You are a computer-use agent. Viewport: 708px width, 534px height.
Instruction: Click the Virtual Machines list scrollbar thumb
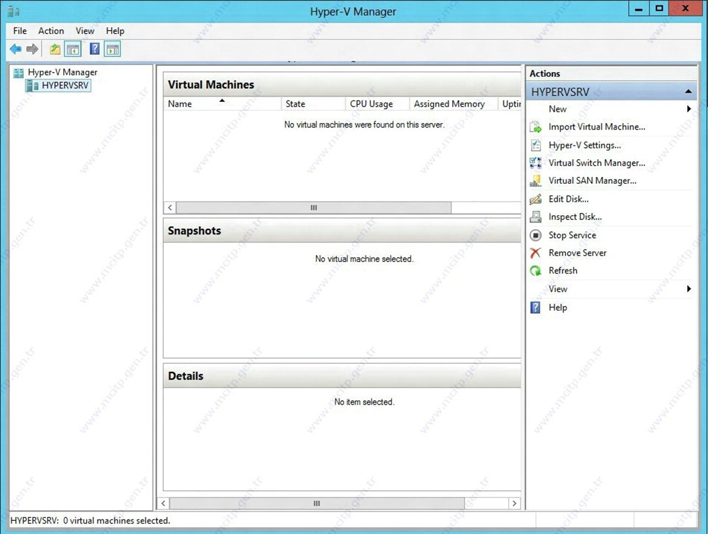(x=314, y=207)
